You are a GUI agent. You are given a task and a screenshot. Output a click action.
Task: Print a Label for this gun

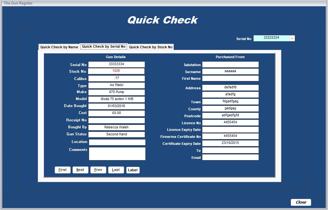click(x=133, y=170)
